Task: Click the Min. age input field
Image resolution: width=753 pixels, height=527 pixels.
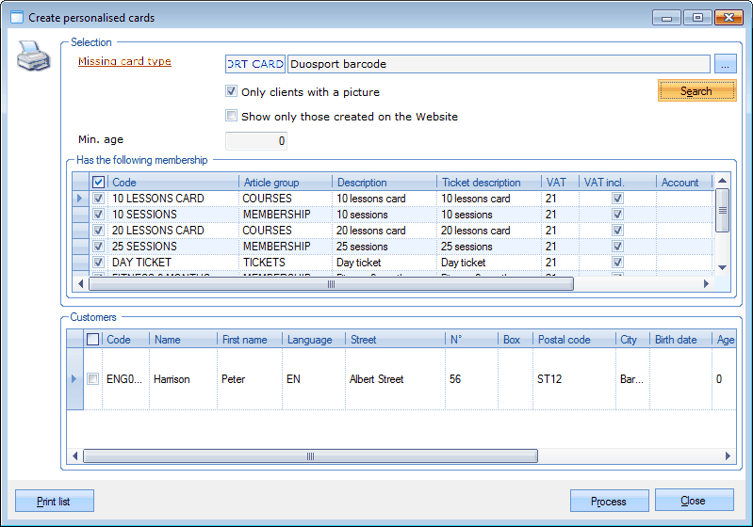Action: 254,141
